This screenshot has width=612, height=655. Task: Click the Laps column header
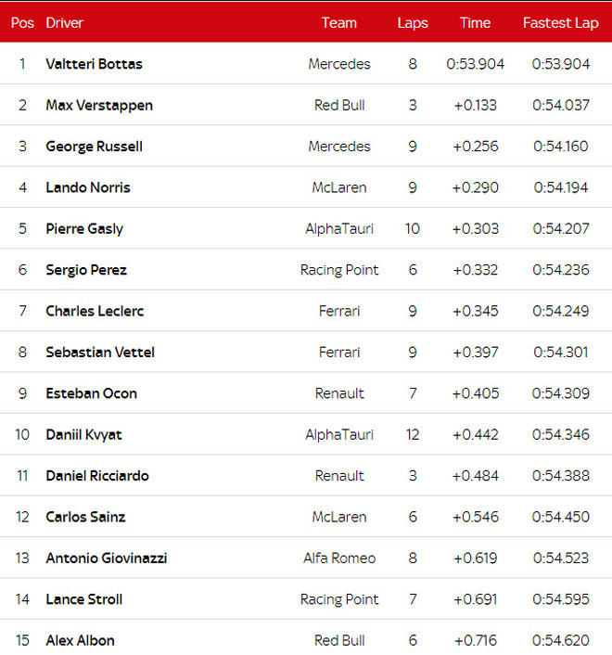point(413,23)
